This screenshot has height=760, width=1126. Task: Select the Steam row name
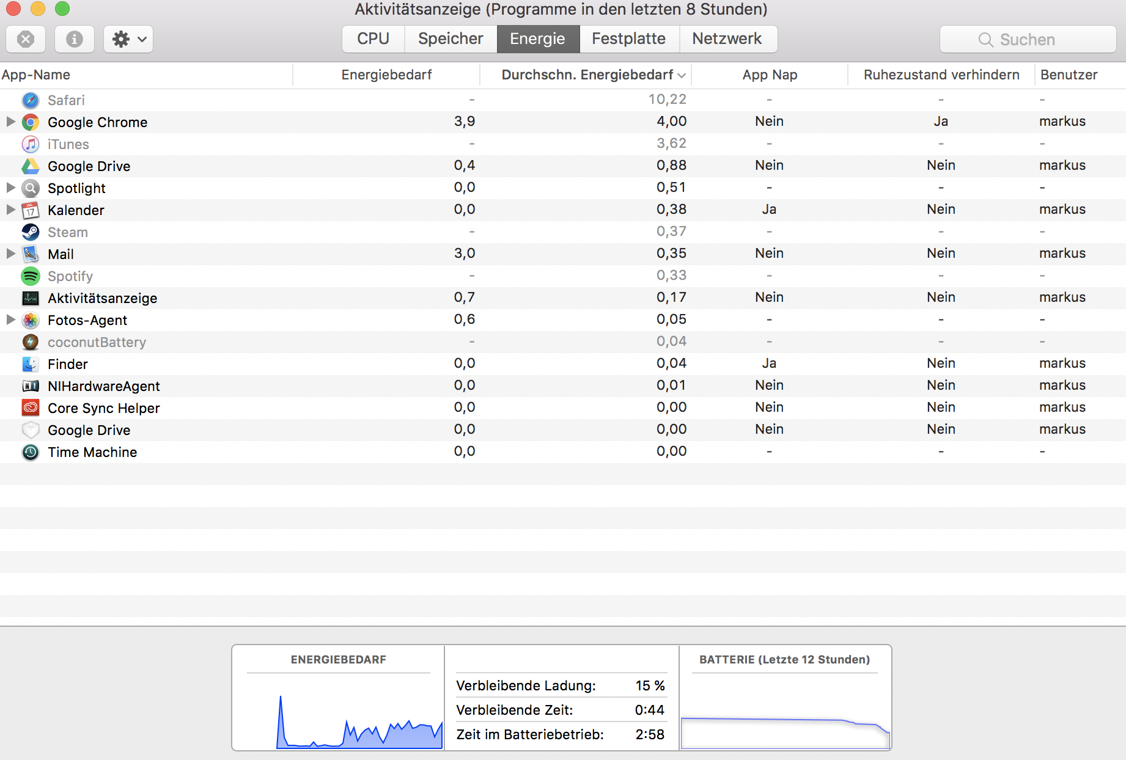point(68,232)
